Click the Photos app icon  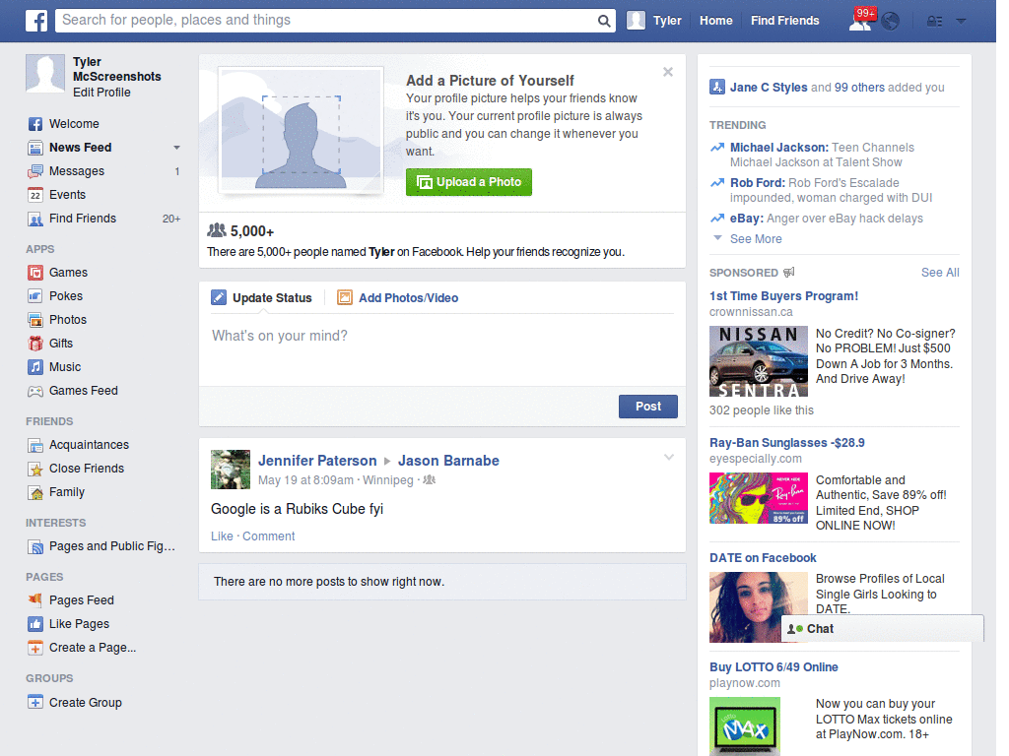point(35,320)
